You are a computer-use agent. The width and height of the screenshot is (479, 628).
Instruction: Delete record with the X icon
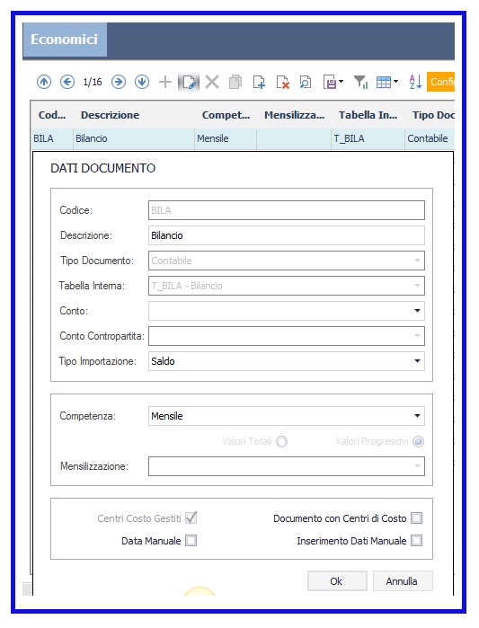pos(212,82)
